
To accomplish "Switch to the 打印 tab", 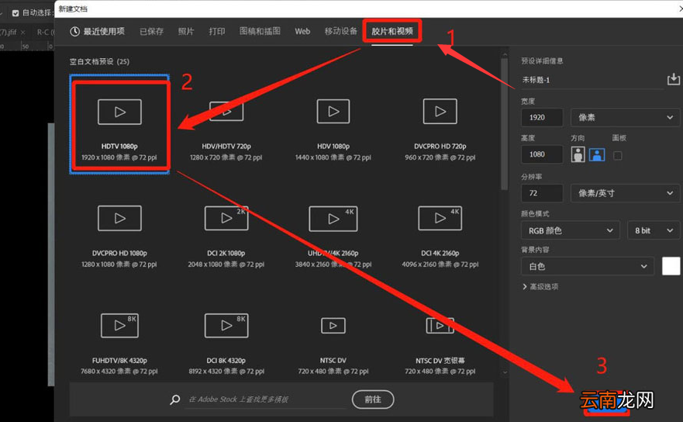I will point(217,31).
